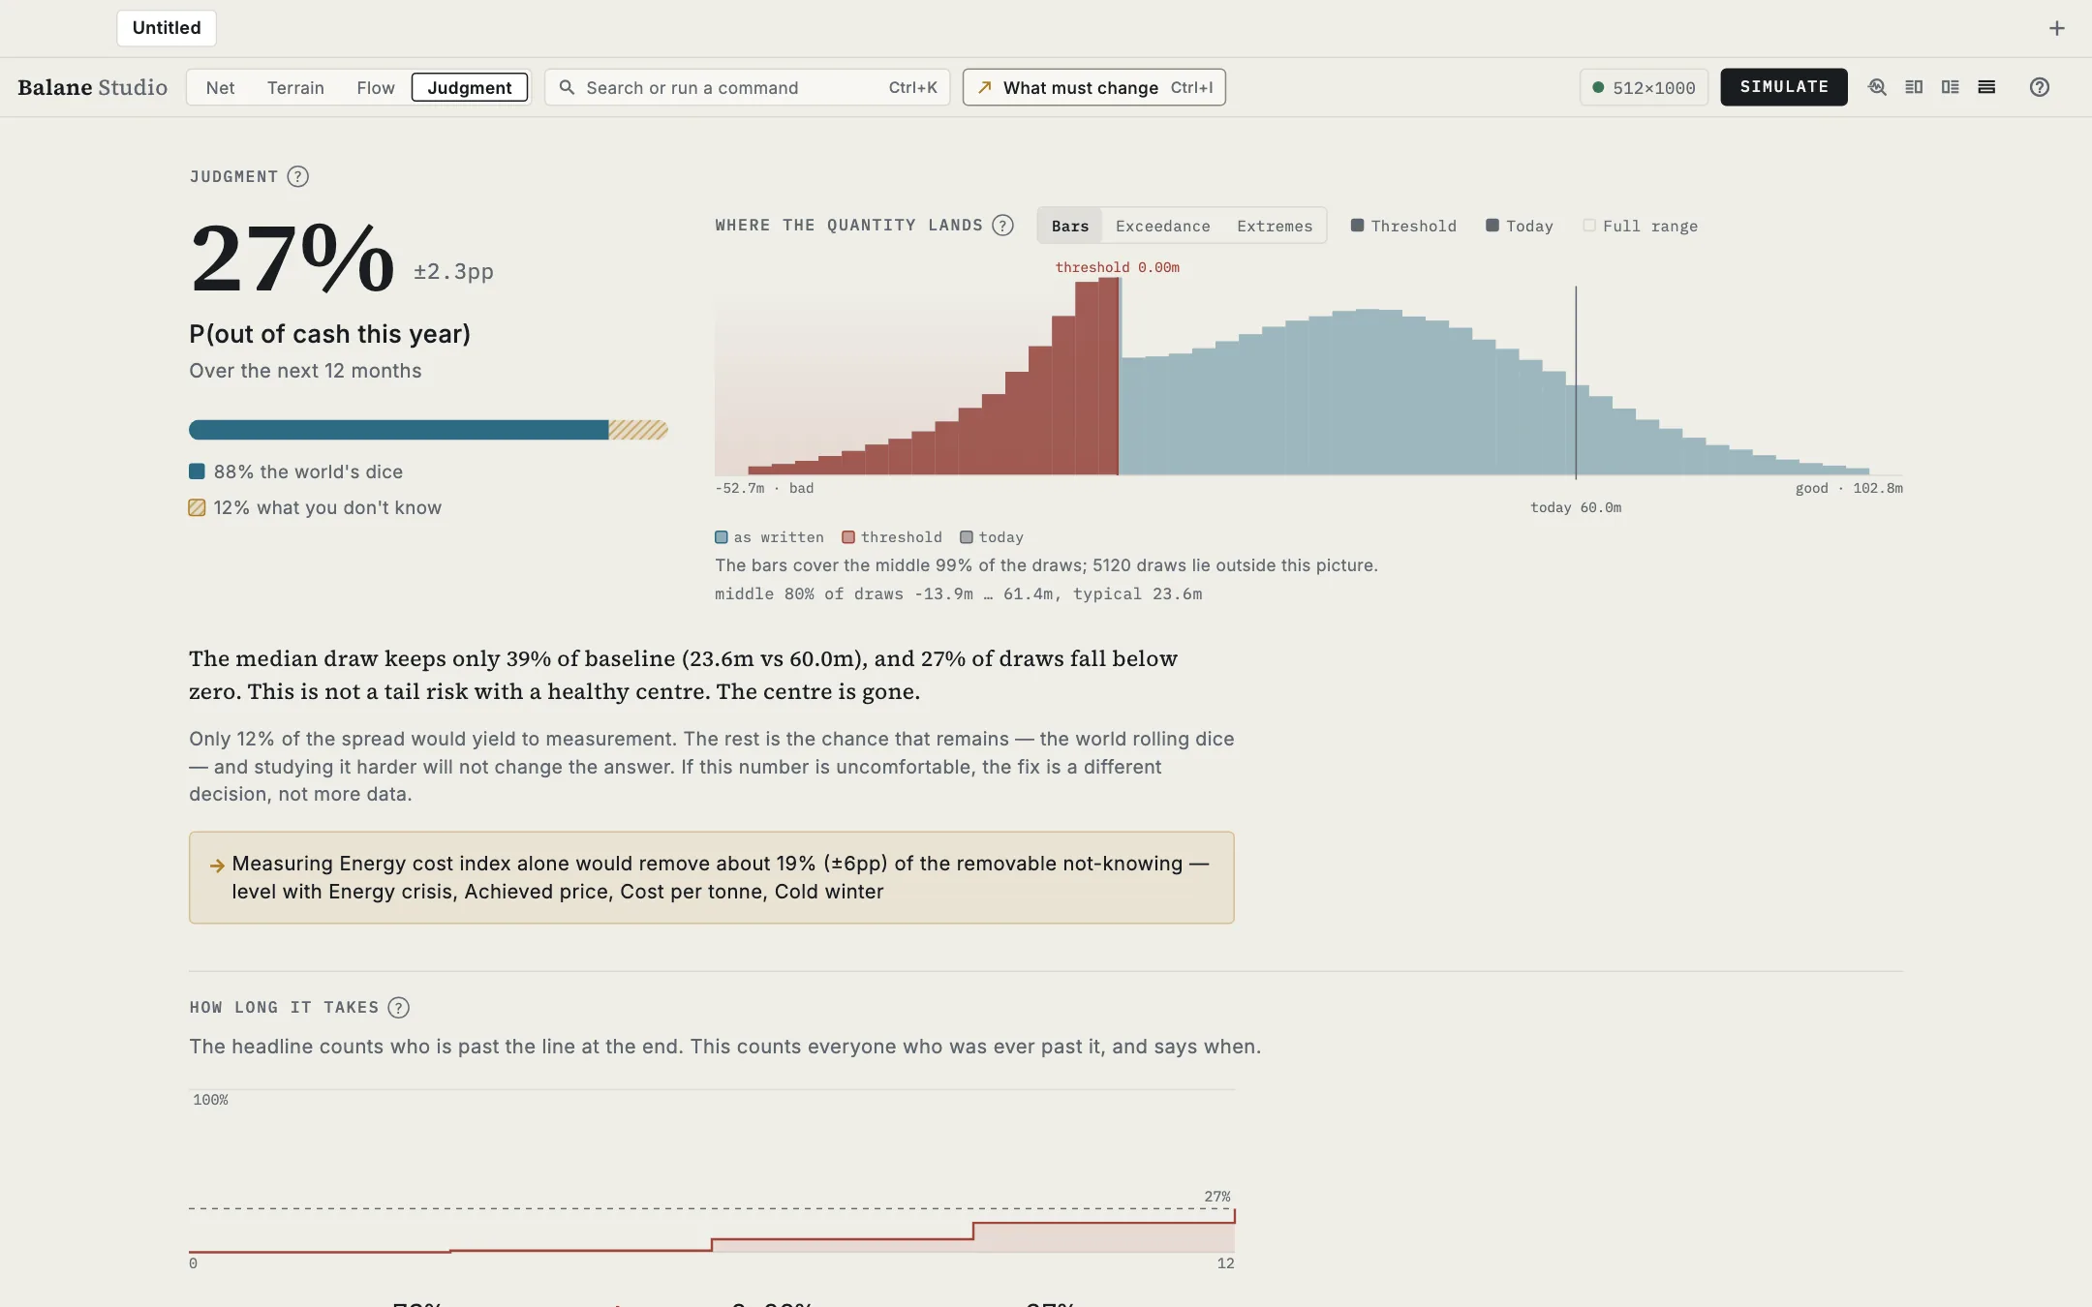
Task: Click the today 60.0m marker line in histogram
Action: 1576,381
